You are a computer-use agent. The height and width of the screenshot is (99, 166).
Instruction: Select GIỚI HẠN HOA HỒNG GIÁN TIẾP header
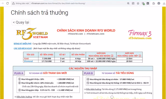pos(129,54)
